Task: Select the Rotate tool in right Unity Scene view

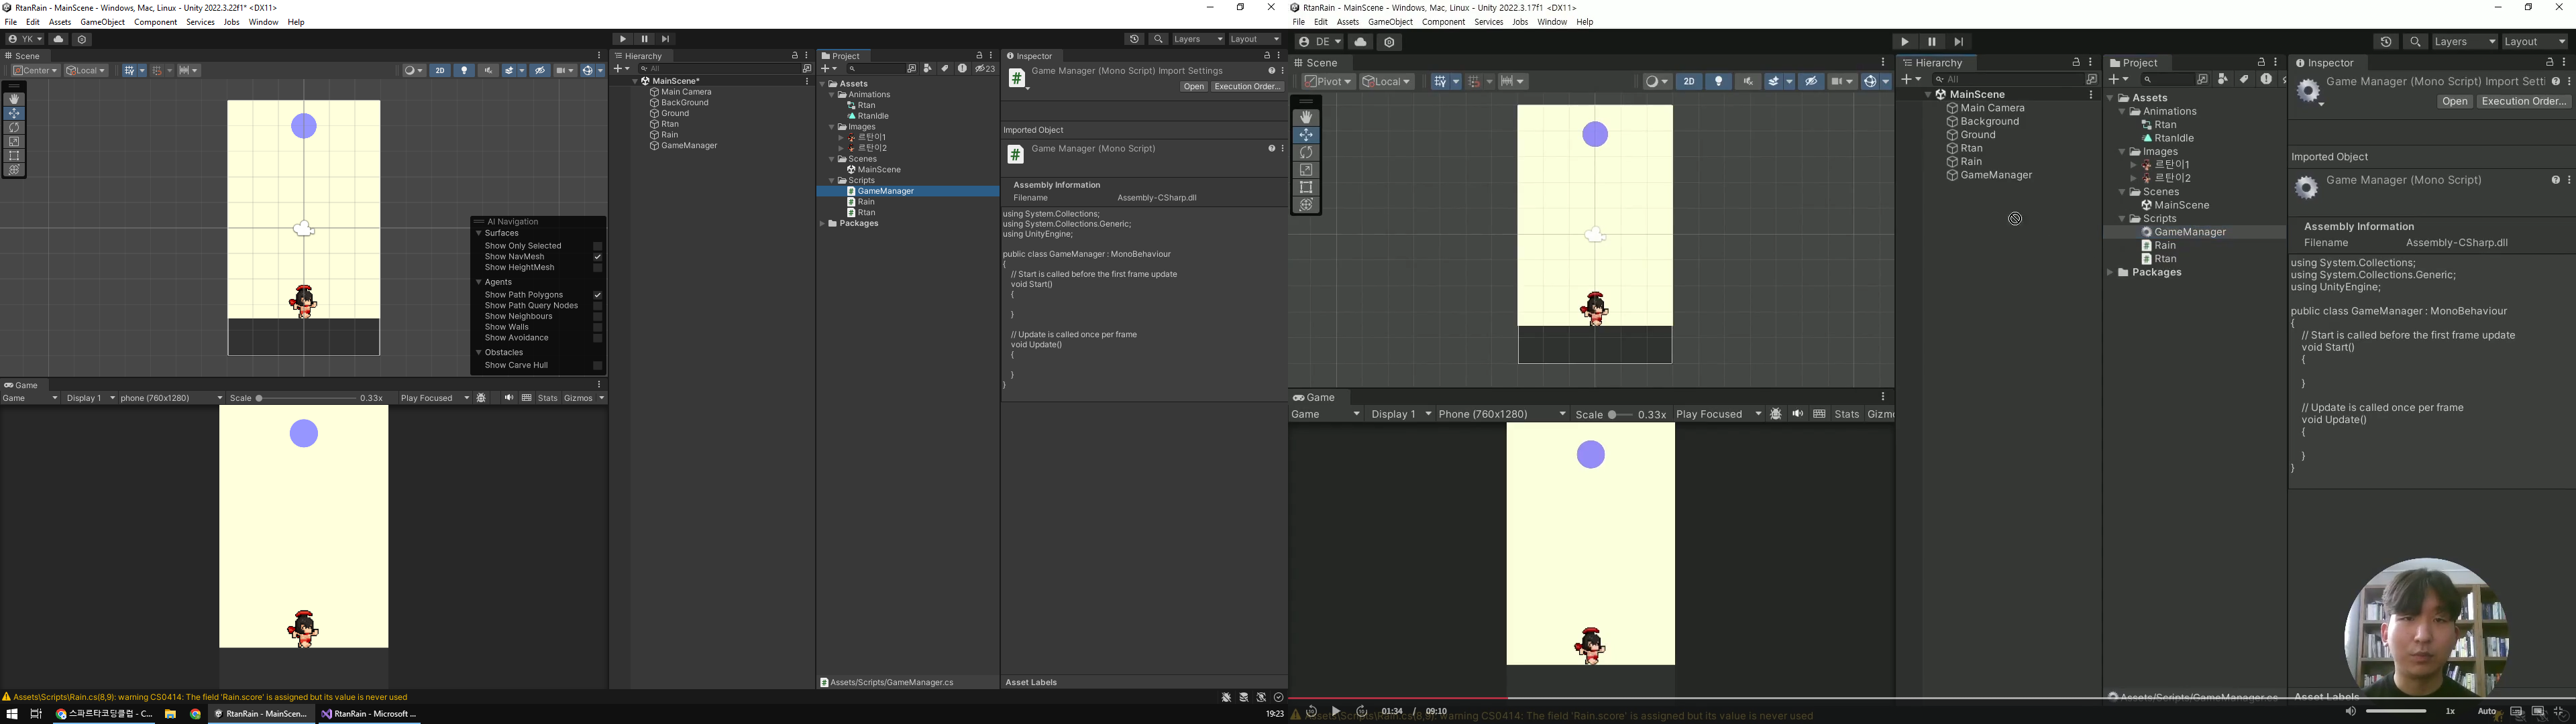Action: (1306, 152)
